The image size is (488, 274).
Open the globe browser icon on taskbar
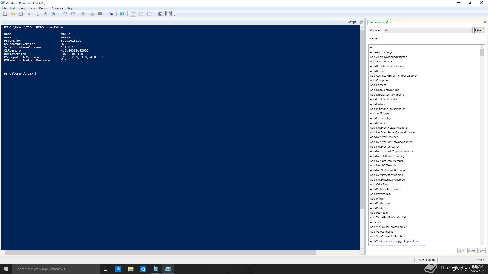(118, 269)
